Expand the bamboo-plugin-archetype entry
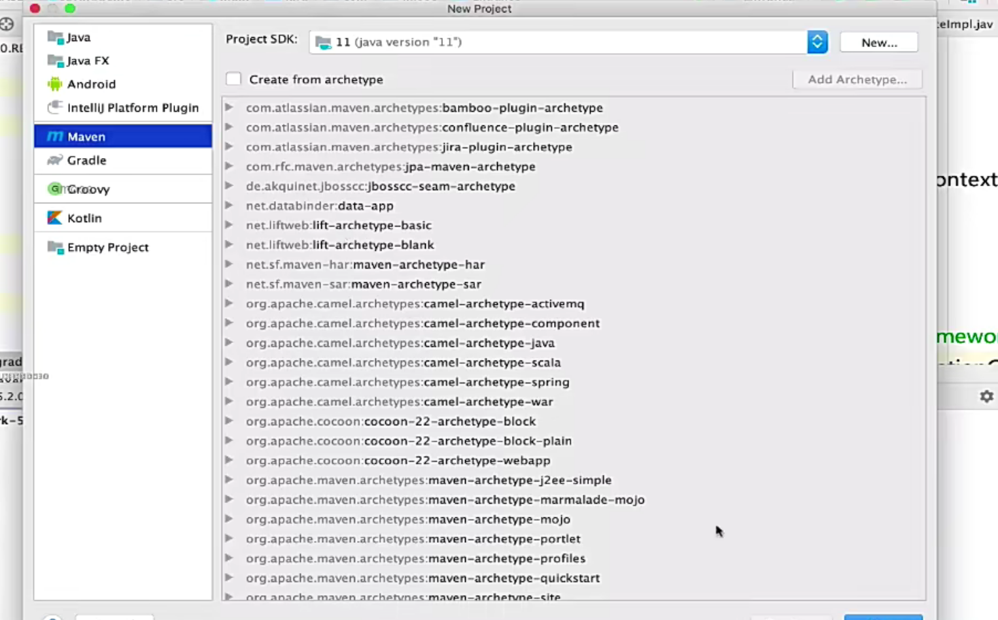 pyautogui.click(x=229, y=107)
